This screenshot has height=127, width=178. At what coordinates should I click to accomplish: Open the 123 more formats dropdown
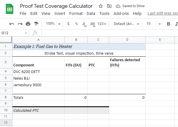[x=102, y=24]
